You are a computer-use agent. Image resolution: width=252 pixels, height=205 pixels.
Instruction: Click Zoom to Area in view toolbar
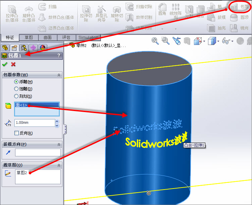[x=165, y=41]
